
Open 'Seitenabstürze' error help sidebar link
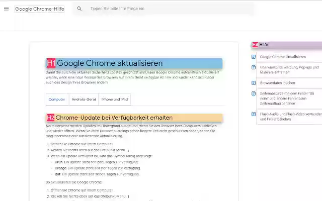click(287, 98)
